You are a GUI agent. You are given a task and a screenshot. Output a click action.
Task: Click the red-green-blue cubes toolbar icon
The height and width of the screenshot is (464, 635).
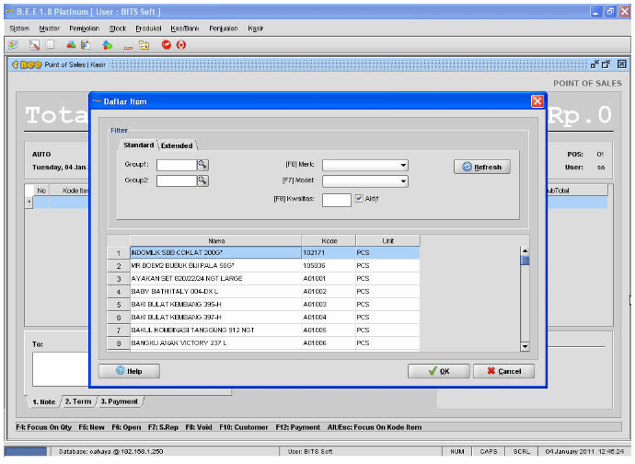[71, 44]
